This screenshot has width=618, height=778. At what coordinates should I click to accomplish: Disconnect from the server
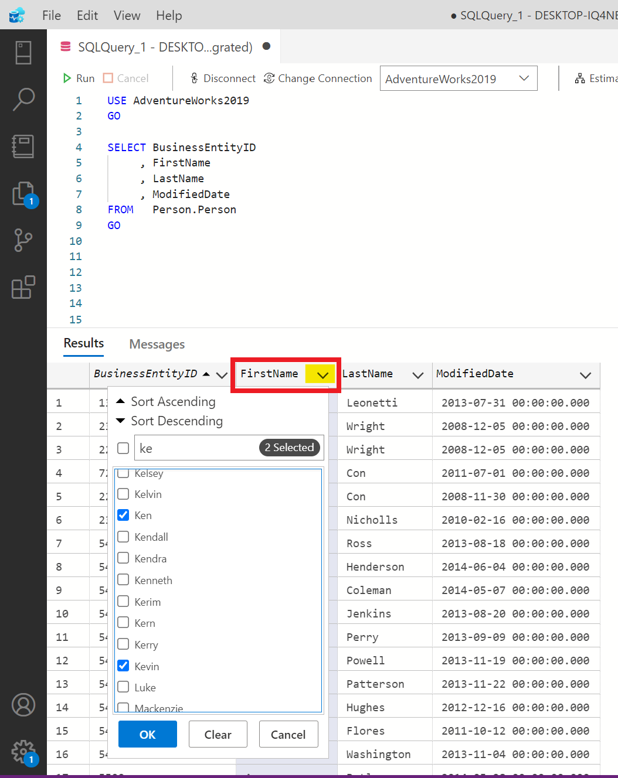pos(223,79)
